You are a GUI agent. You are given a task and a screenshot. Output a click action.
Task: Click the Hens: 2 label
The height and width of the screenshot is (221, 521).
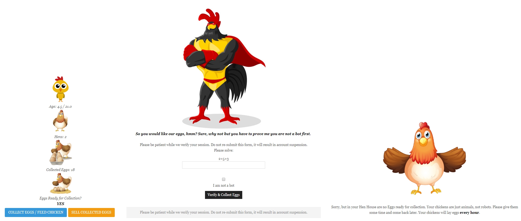[60, 137]
